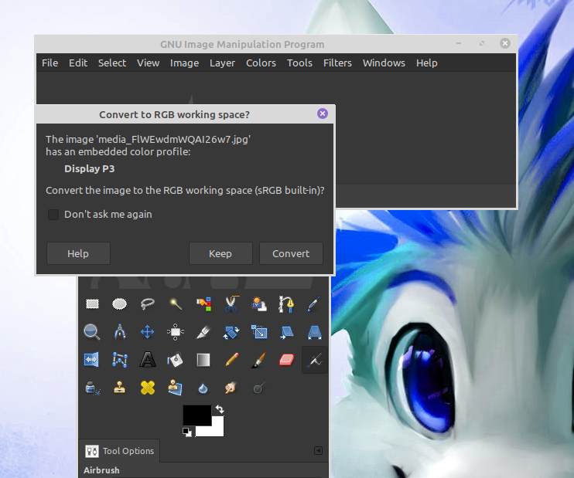Open the Colors menu
The image size is (574, 478).
[x=261, y=63]
